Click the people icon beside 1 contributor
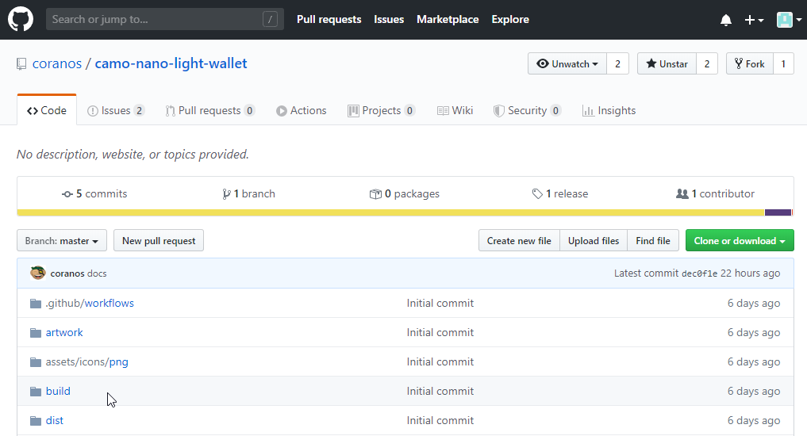This screenshot has height=436, width=807. tap(682, 194)
